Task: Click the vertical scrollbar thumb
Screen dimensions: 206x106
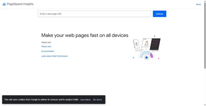Action: tap(205, 36)
